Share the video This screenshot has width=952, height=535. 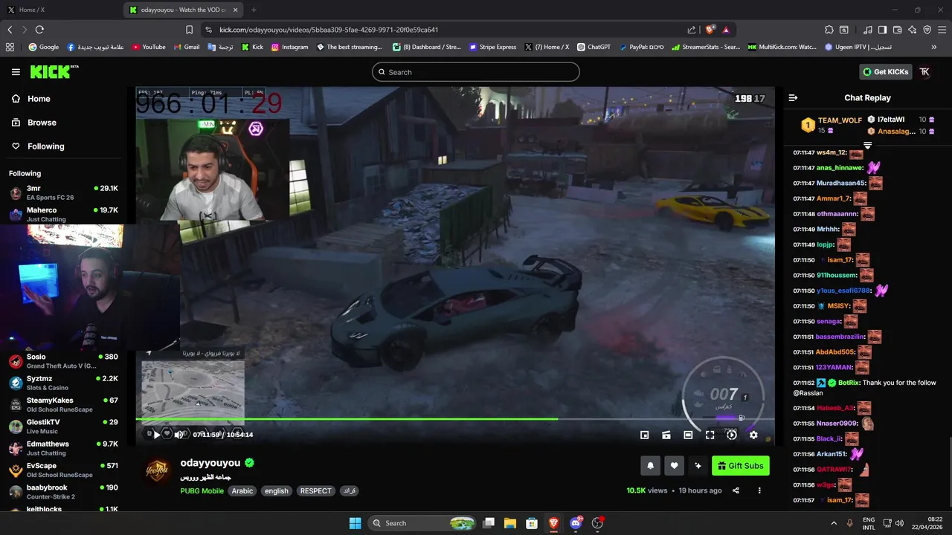click(x=736, y=490)
